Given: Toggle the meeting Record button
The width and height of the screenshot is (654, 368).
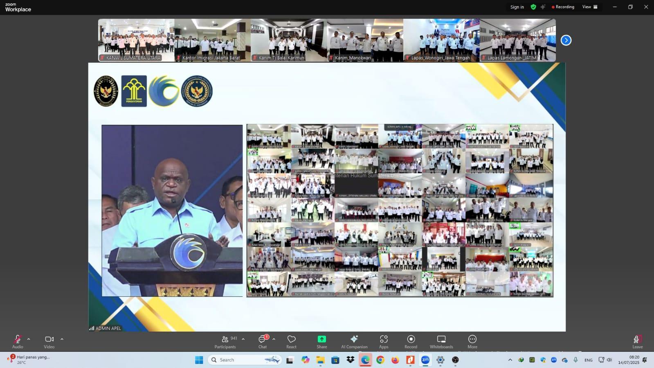Looking at the screenshot, I should pyautogui.click(x=411, y=342).
